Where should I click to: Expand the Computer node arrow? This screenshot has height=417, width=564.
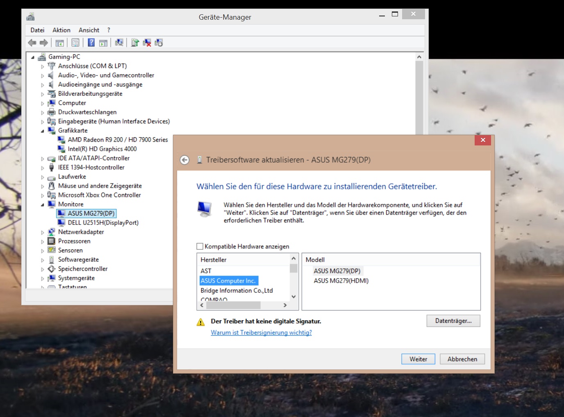(x=42, y=103)
